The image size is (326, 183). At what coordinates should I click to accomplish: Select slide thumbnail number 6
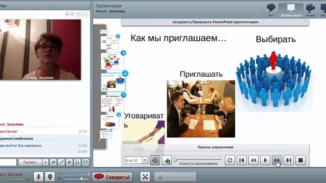pos(113,82)
